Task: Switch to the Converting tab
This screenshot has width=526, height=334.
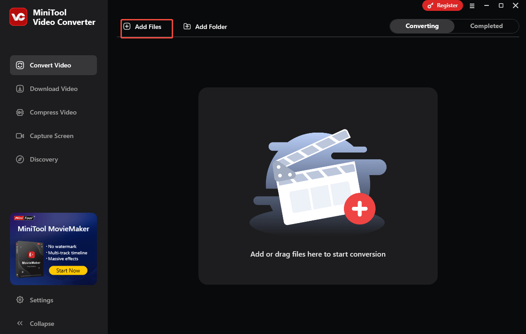Action: pos(422,26)
